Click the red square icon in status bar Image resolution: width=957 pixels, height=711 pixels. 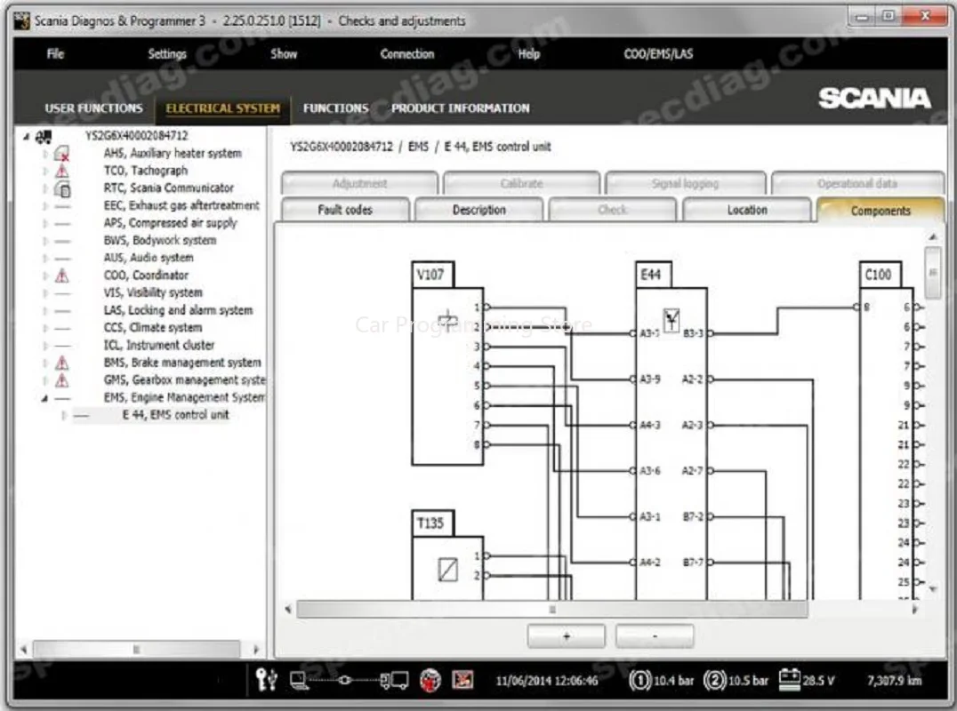(462, 679)
